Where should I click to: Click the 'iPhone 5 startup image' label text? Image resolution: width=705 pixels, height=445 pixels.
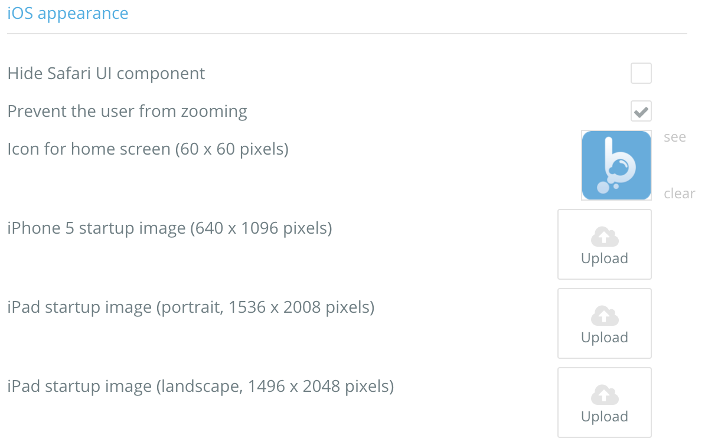pyautogui.click(x=169, y=228)
